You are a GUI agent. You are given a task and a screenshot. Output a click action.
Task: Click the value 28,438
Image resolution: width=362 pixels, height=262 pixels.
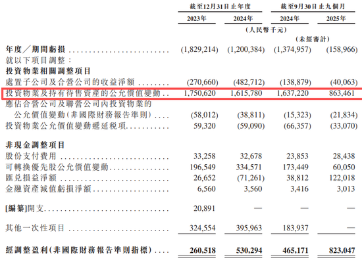coord(344,156)
